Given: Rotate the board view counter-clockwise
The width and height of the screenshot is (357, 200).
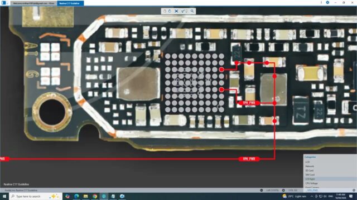Looking at the screenshot, I should coord(165,11).
